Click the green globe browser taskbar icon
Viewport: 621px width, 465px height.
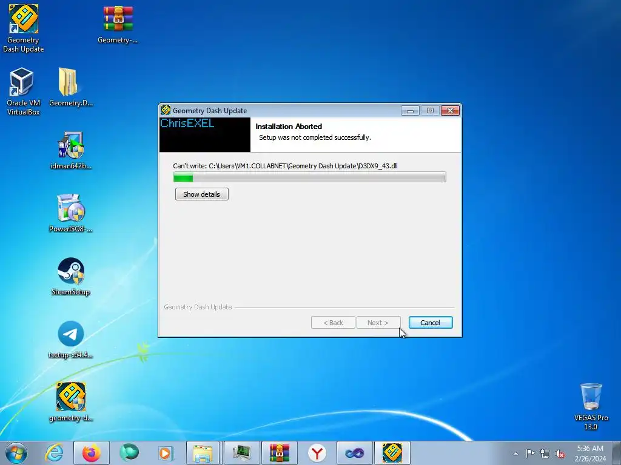pyautogui.click(x=129, y=453)
